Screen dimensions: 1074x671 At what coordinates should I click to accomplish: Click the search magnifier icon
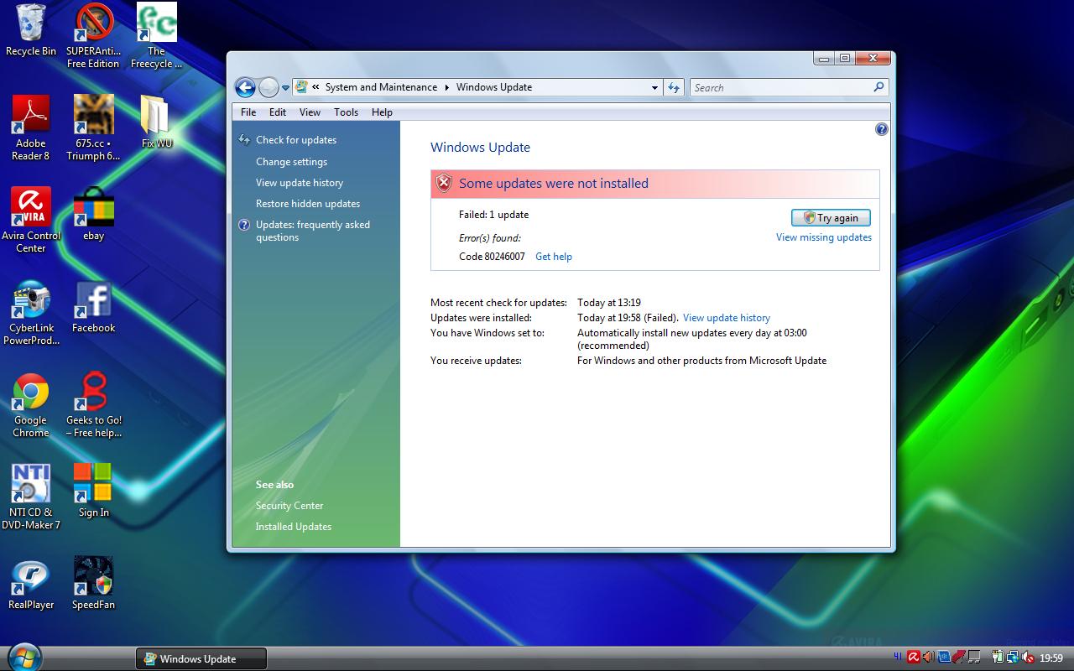tap(878, 87)
